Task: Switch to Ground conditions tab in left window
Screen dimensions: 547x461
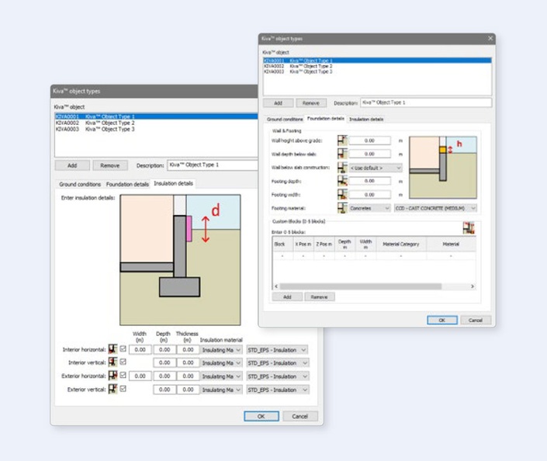Action: (80, 184)
